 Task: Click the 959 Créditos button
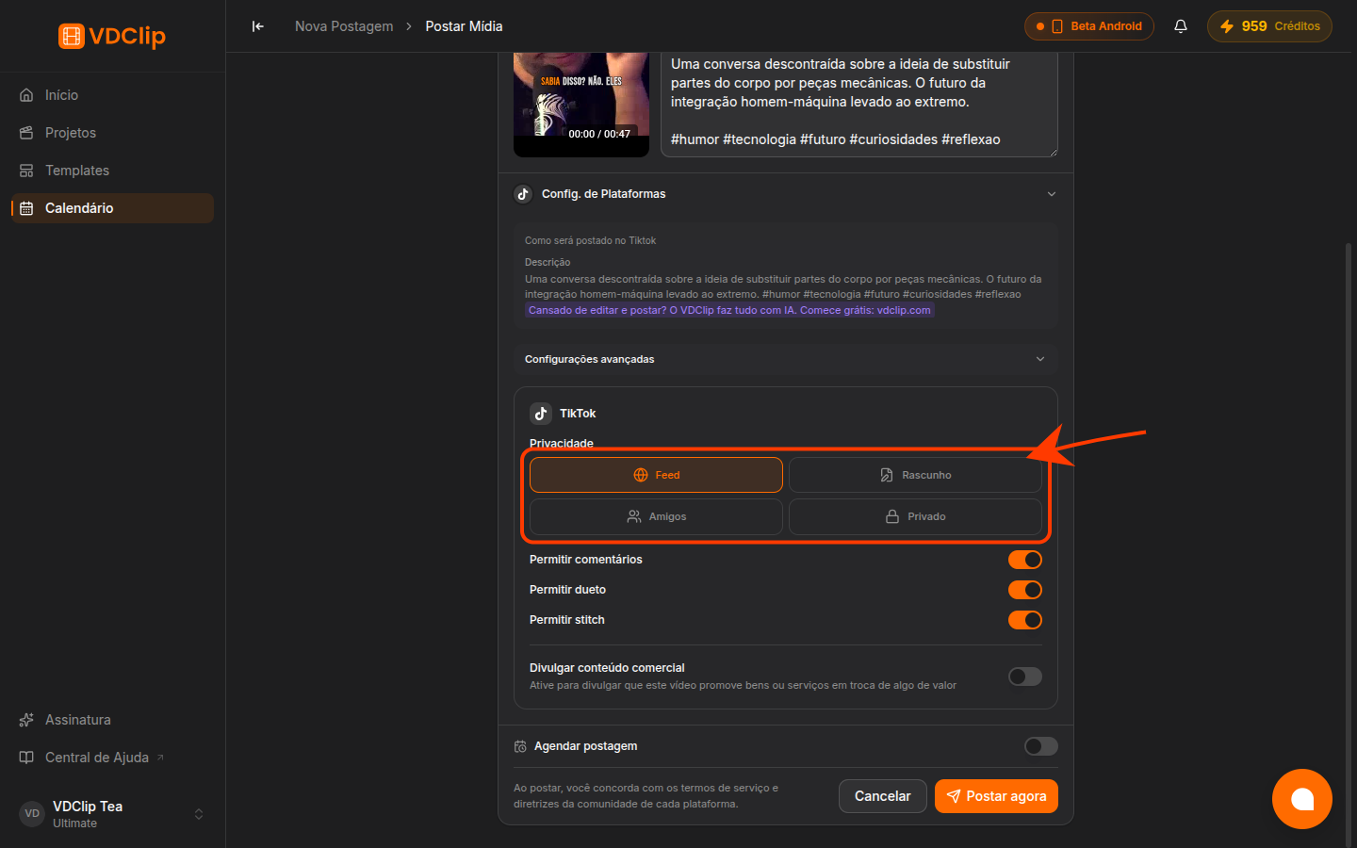[1269, 26]
